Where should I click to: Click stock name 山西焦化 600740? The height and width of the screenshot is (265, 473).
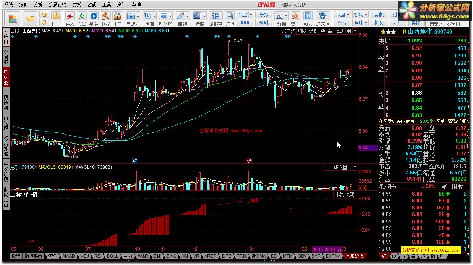pyautogui.click(x=429, y=32)
